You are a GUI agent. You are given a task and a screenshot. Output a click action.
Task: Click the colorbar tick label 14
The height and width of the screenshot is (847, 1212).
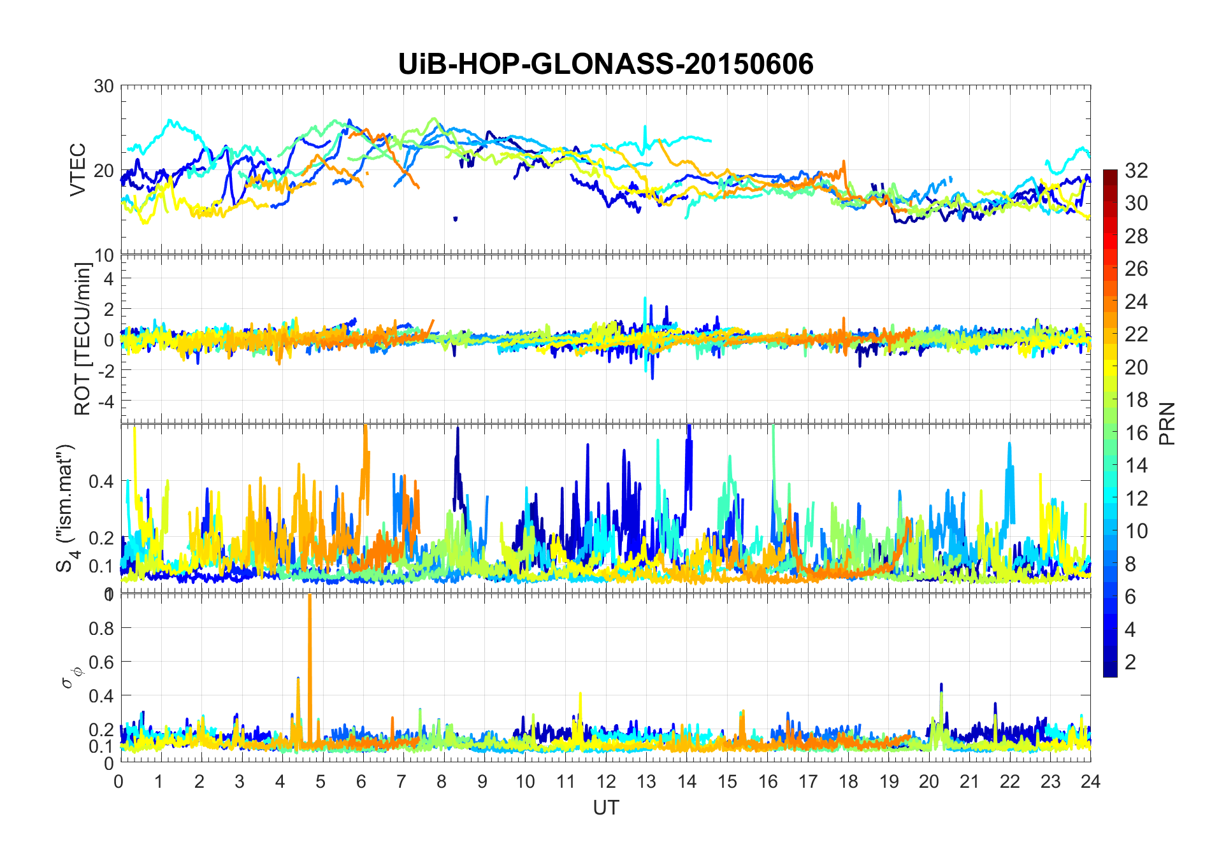1136,466
